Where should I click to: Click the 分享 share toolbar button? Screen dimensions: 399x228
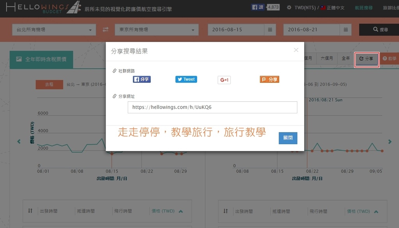click(x=366, y=59)
